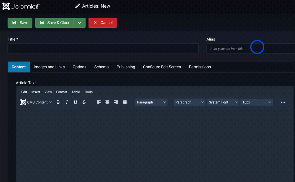Open CMS Content dropdown button
Image resolution: width=295 pixels, height=182 pixels.
36,102
